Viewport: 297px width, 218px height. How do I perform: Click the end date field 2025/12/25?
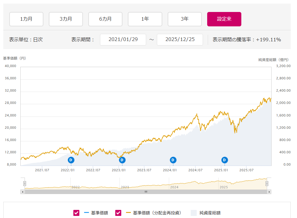pos(180,40)
